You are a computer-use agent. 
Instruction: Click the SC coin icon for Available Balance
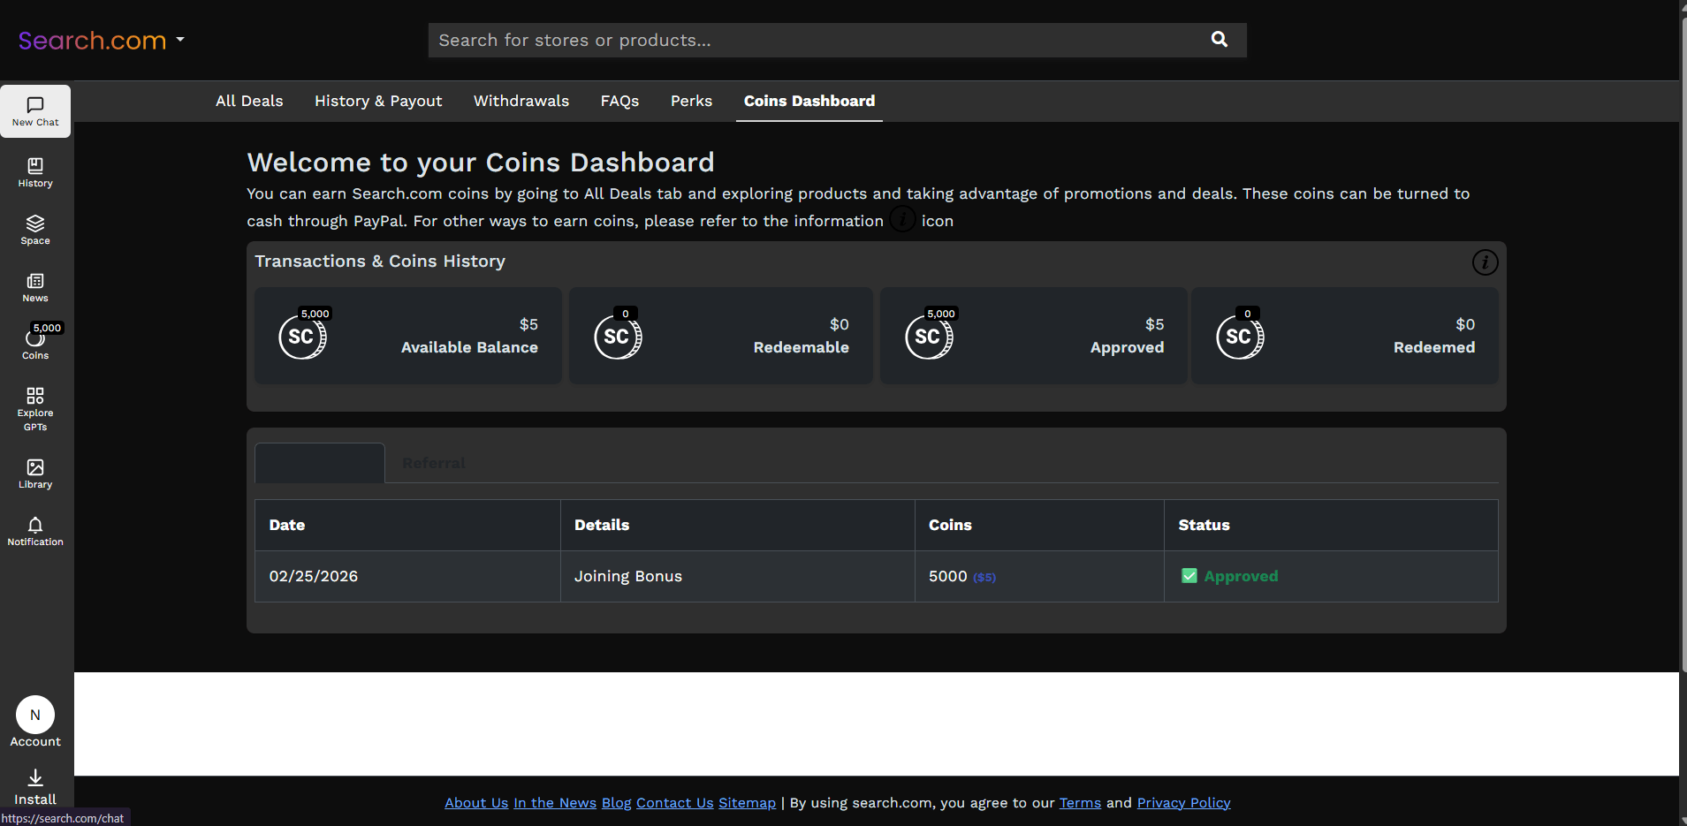303,336
